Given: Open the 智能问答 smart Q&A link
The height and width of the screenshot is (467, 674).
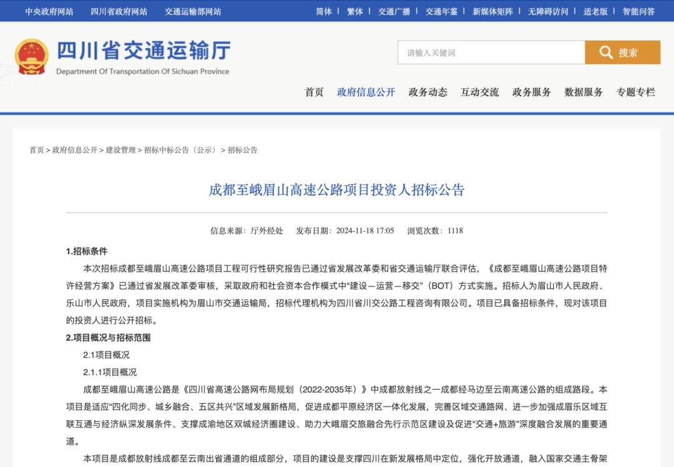Looking at the screenshot, I should point(638,11).
